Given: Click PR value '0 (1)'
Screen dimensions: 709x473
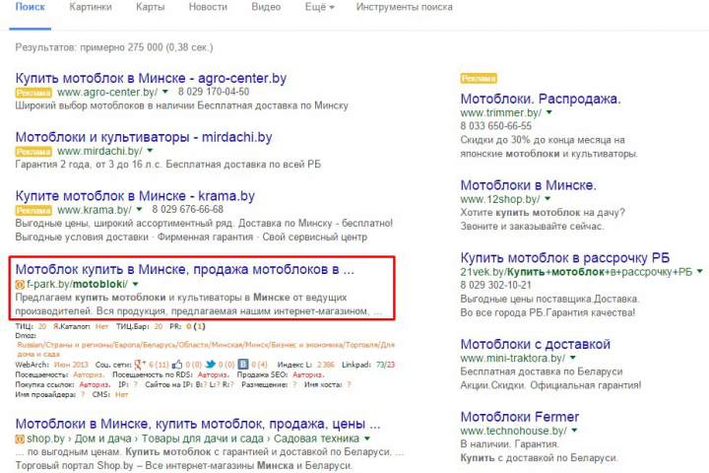Looking at the screenshot, I should (x=196, y=326).
